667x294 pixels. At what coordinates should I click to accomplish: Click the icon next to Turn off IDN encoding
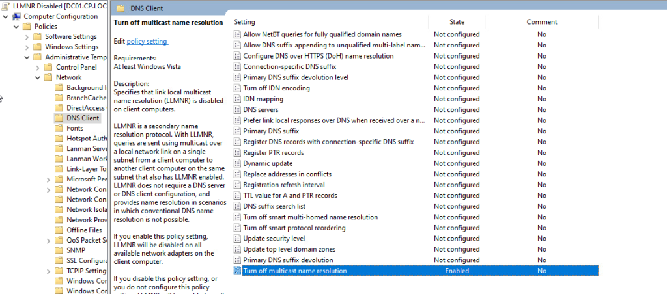pyautogui.click(x=237, y=88)
